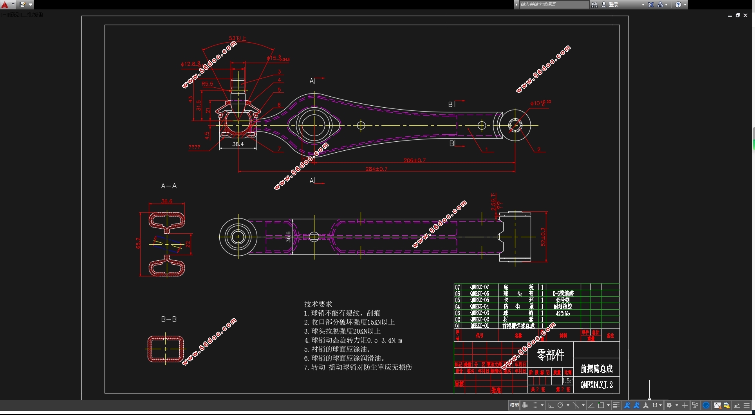Click QMFXDLXJ.2 drawing number text

tap(596, 385)
